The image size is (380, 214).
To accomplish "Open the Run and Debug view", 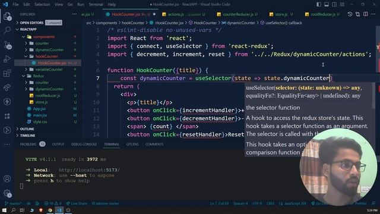I will 7,59.
